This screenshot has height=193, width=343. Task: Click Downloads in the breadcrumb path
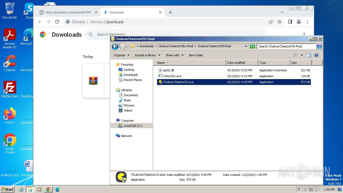pyautogui.click(x=147, y=46)
